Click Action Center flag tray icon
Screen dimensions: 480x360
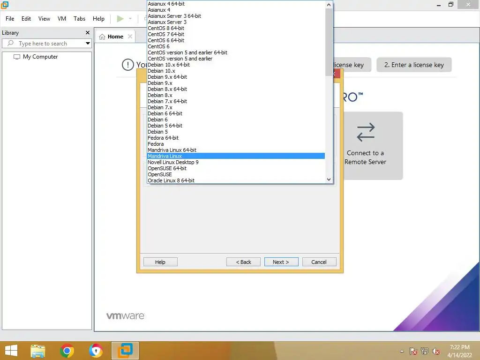tap(413, 351)
